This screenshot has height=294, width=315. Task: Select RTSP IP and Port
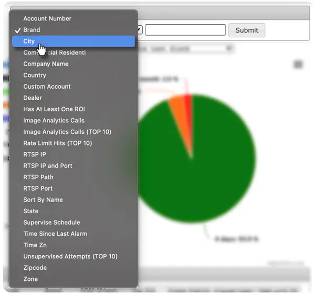[73, 166]
